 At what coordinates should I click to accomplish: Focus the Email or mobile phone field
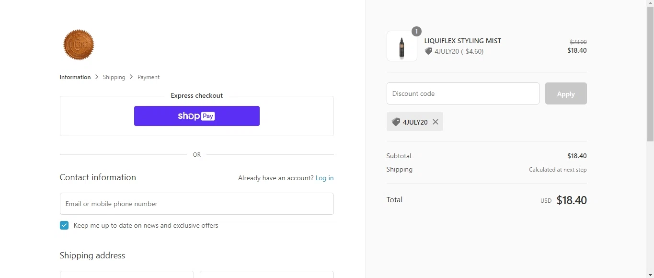click(197, 204)
